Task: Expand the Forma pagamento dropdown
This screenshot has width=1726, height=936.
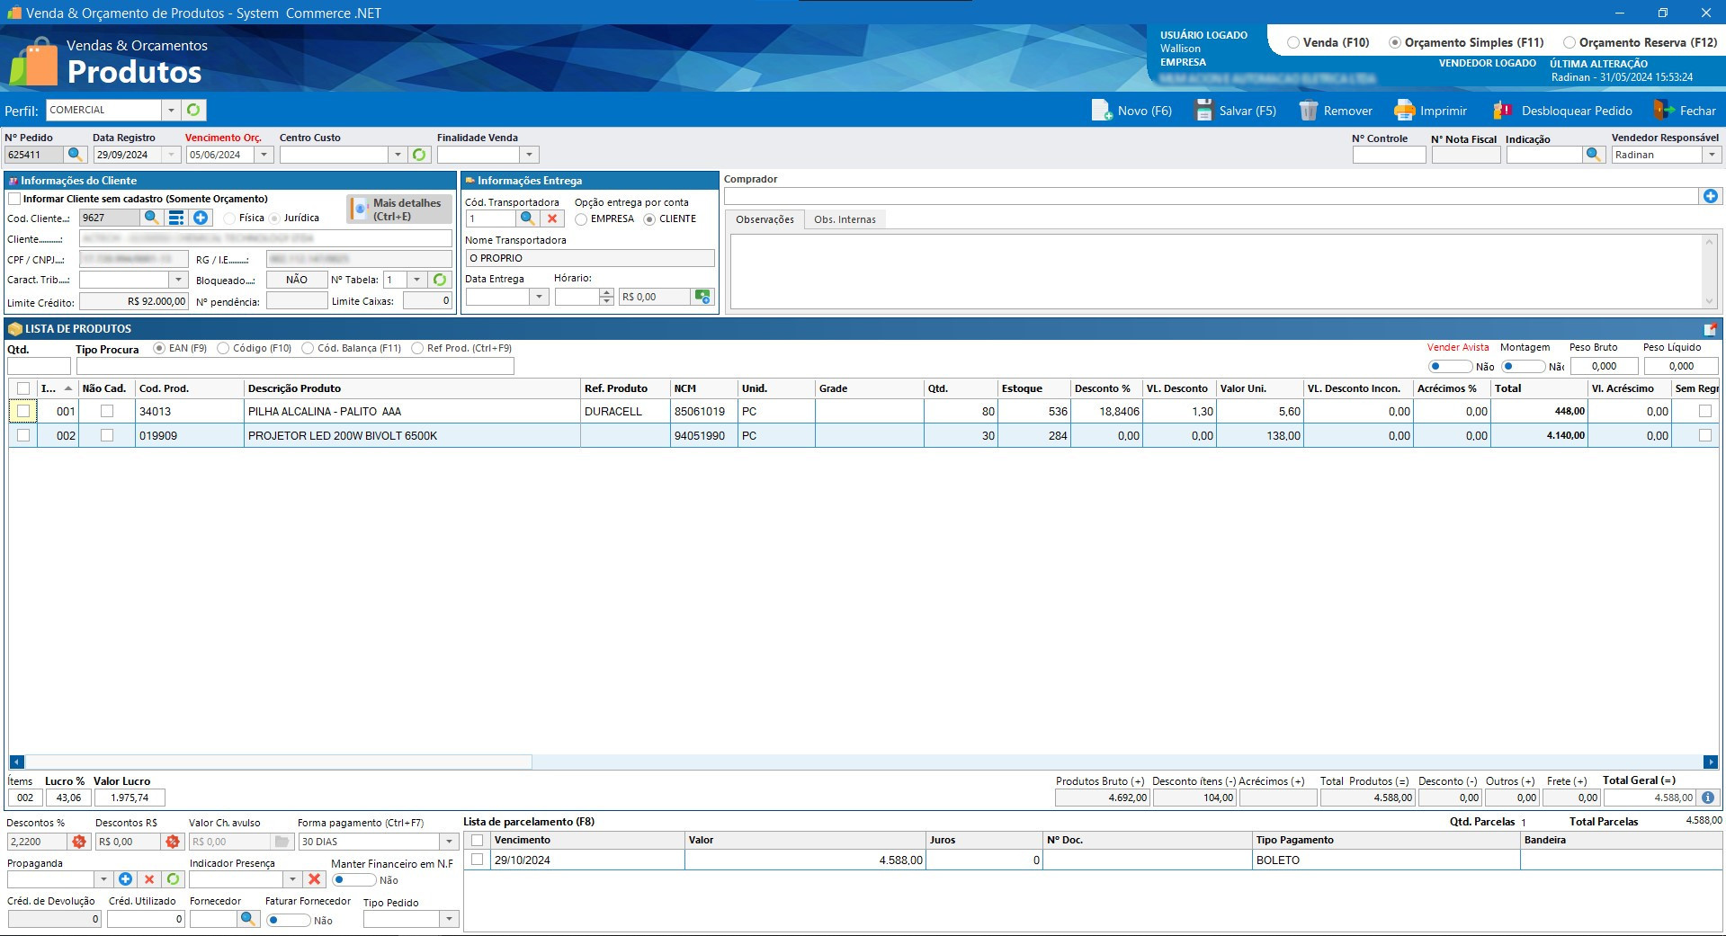Action: (449, 842)
